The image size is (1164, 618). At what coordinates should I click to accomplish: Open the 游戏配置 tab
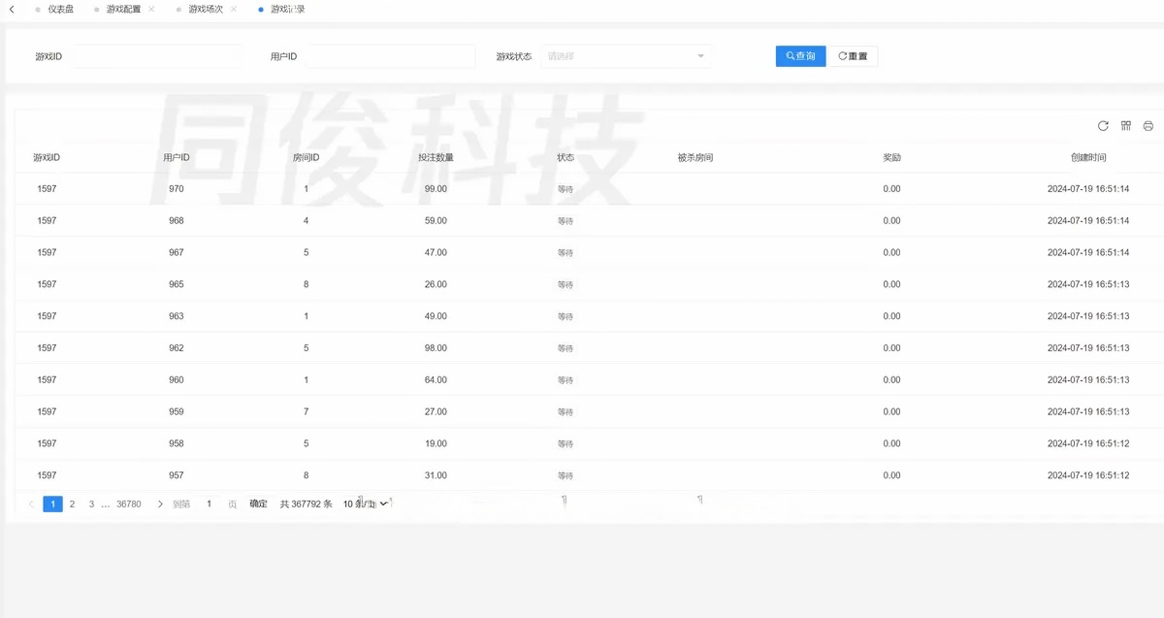123,9
